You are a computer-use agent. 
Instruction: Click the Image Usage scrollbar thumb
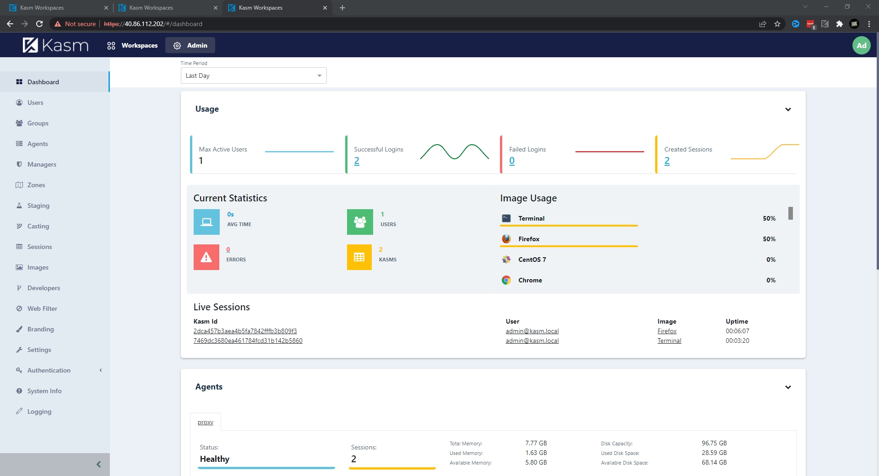tap(790, 213)
